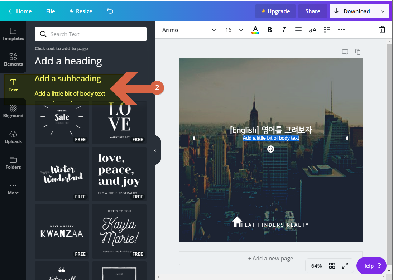Select FLAT FINDERS REALTY text on canvas
393x280 pixels.
coord(275,225)
